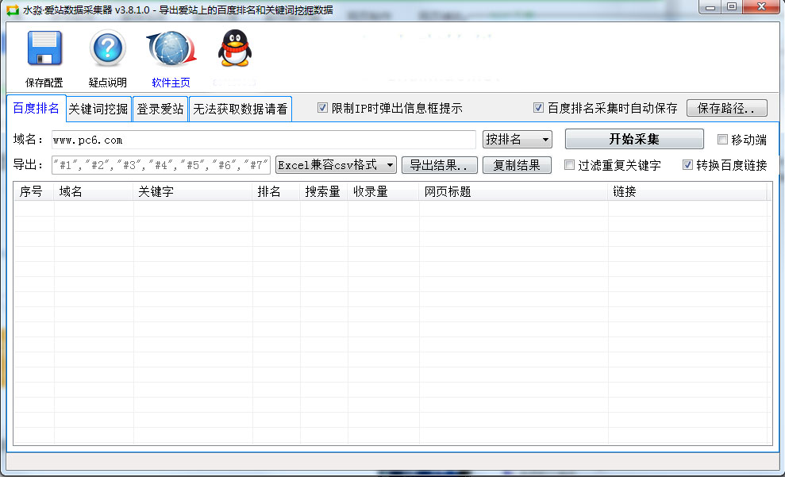Click the 疑点说明 label under the help icon
Screen dimensions: 785x477
[x=108, y=83]
